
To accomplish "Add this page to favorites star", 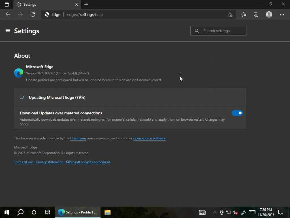I will click(x=230, y=15).
